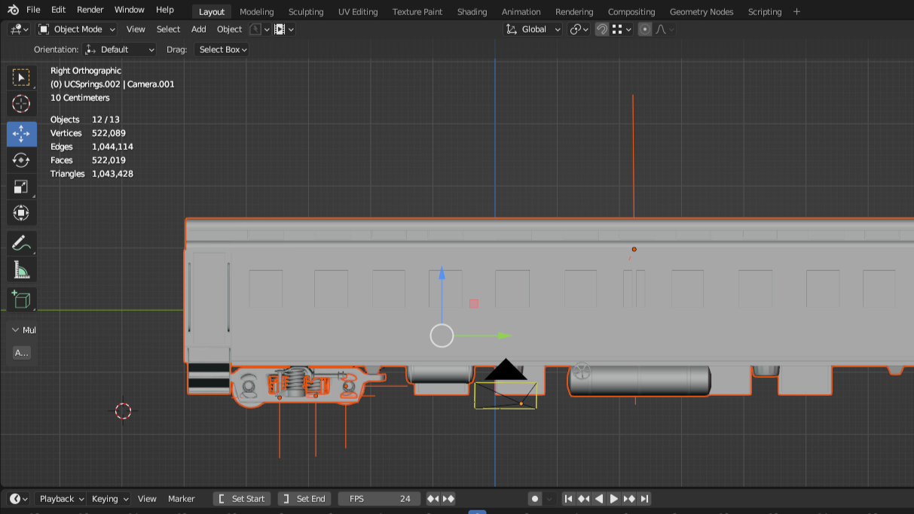The height and width of the screenshot is (514, 914).
Task: Open the Object Mode dropdown
Action: (x=77, y=29)
